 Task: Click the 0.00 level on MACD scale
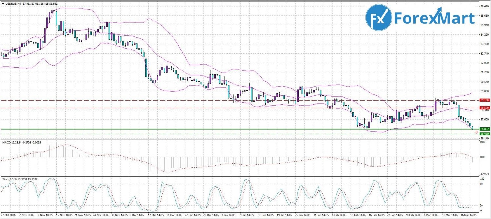click(482, 157)
